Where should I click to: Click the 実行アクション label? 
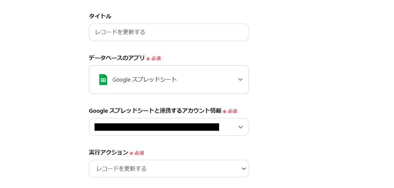click(x=108, y=153)
